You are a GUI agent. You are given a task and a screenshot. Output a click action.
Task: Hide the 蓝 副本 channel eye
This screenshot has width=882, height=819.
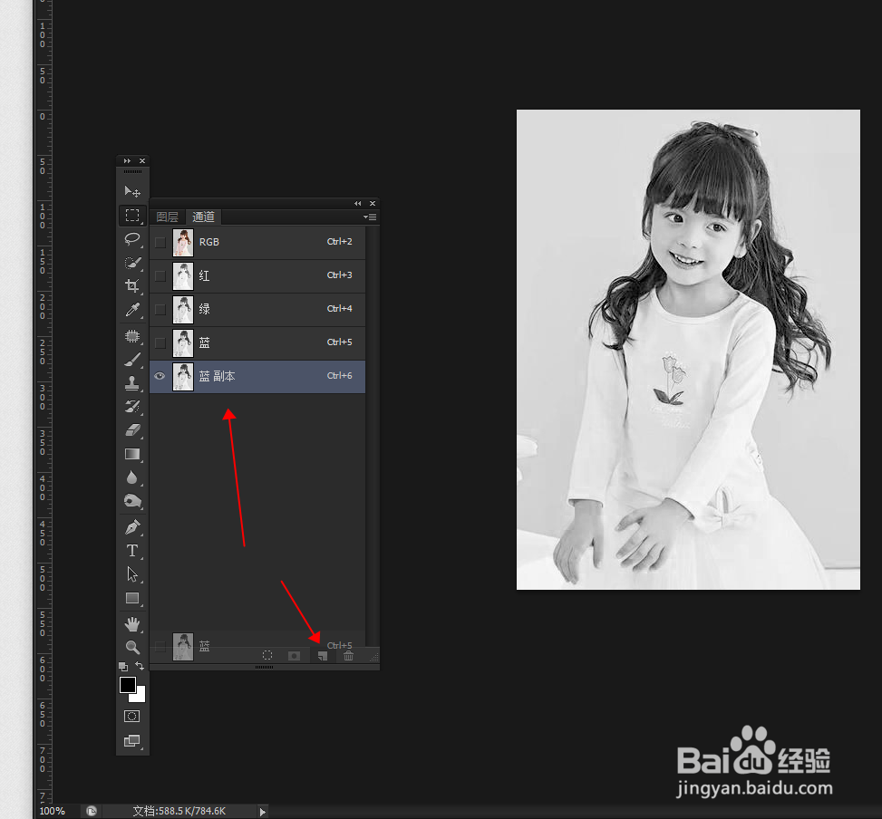[x=160, y=376]
